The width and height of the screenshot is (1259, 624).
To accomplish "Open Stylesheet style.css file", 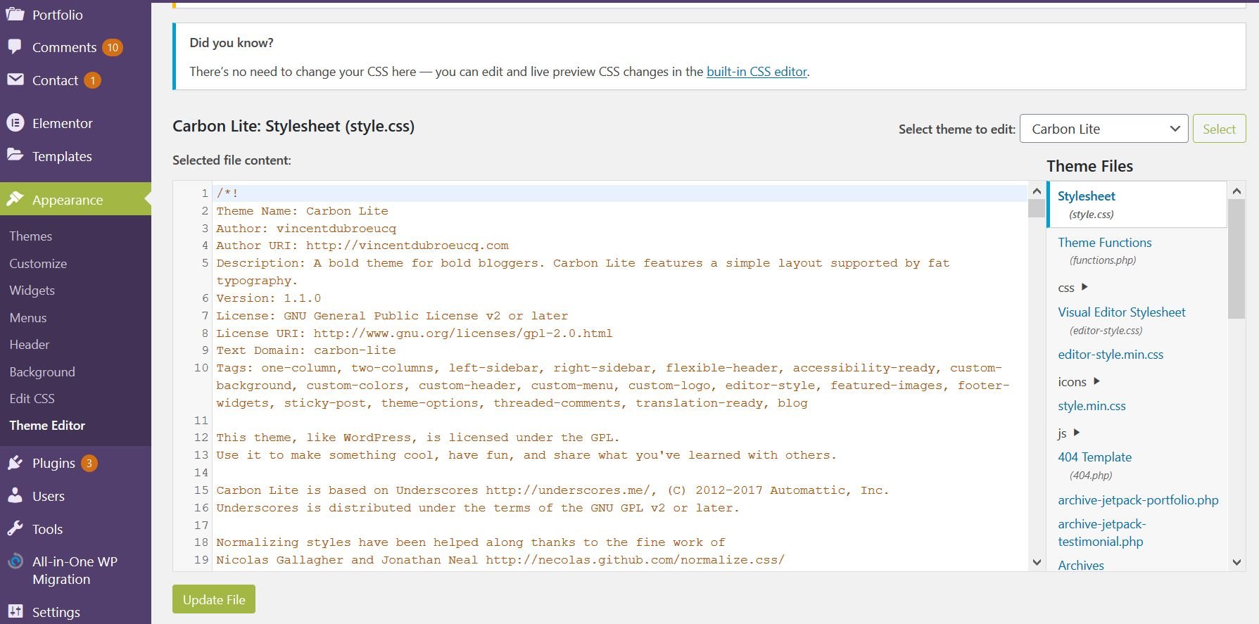I will pyautogui.click(x=1137, y=204).
